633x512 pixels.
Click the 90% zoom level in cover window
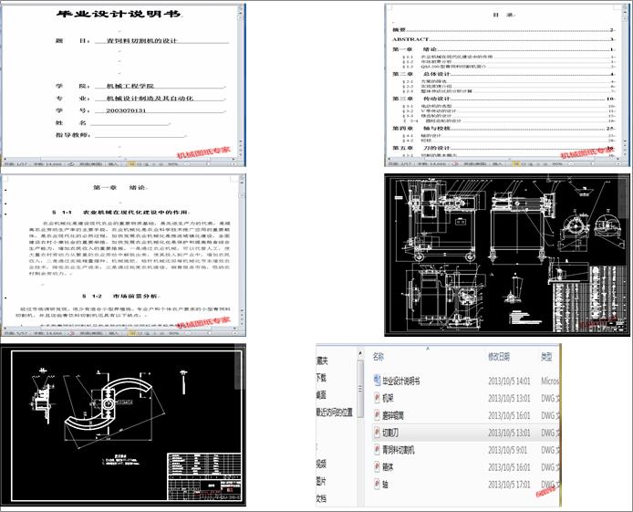(173, 164)
